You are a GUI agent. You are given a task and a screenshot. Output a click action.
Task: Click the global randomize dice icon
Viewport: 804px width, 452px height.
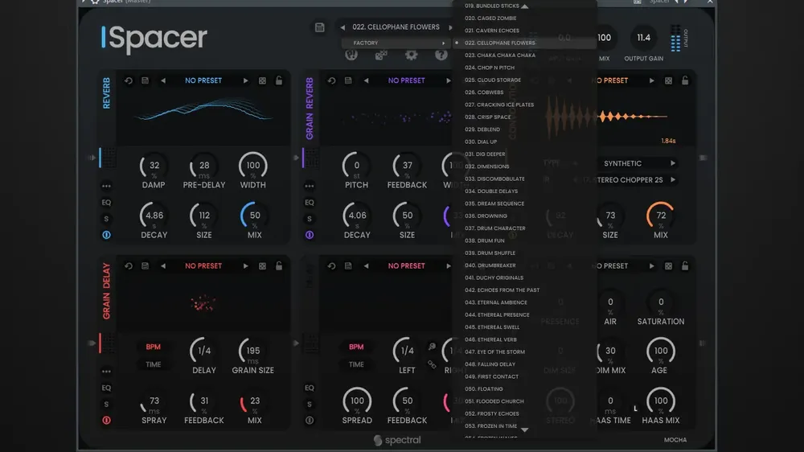381,55
